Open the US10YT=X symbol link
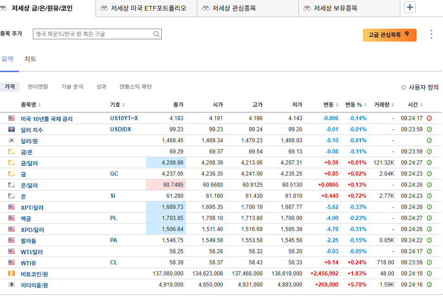This screenshot has width=443, height=299. point(124,118)
